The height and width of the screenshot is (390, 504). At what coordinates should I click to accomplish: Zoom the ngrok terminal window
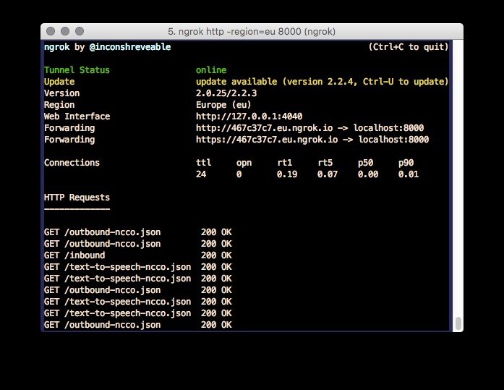click(x=80, y=31)
